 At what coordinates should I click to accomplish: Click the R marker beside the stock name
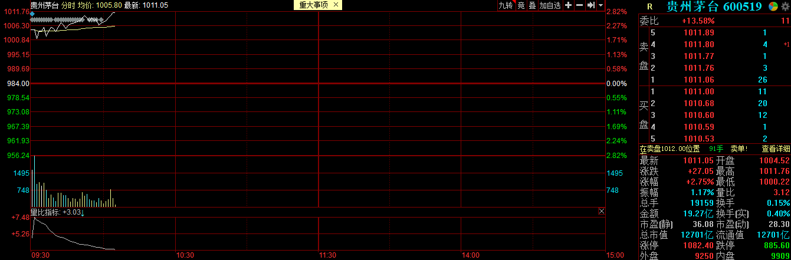click(x=649, y=7)
